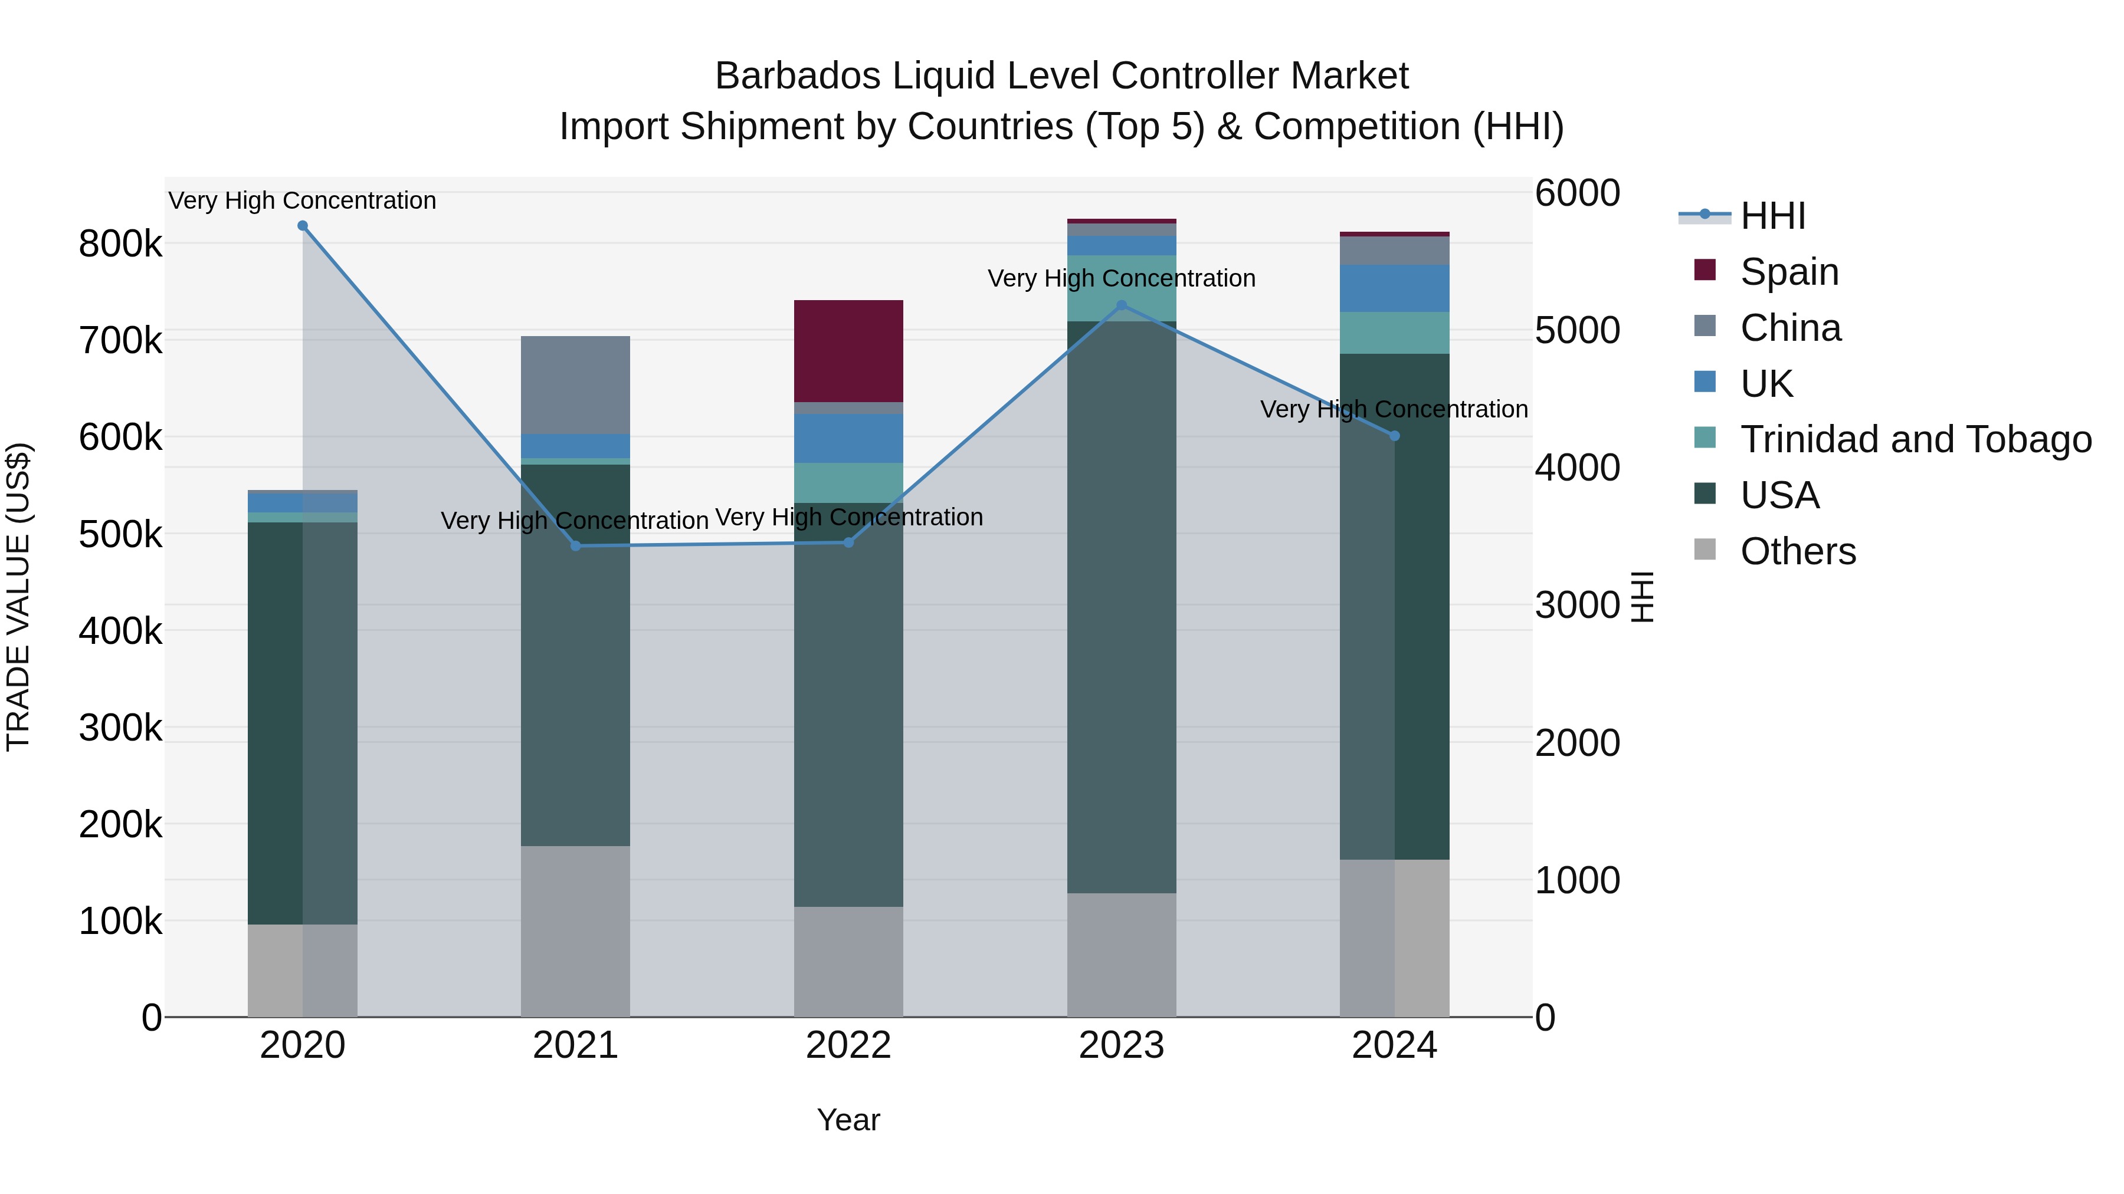Select the 2024 USA bar segment
This screenshot has width=2124, height=1194.
pos(1394,607)
